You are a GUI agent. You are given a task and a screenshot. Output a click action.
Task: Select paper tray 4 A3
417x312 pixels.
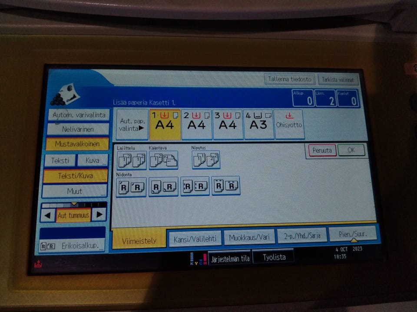[x=259, y=124]
